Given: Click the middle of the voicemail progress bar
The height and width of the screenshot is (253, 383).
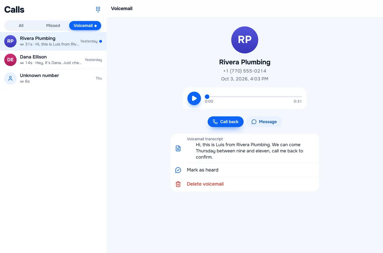Looking at the screenshot, I should coord(253,97).
